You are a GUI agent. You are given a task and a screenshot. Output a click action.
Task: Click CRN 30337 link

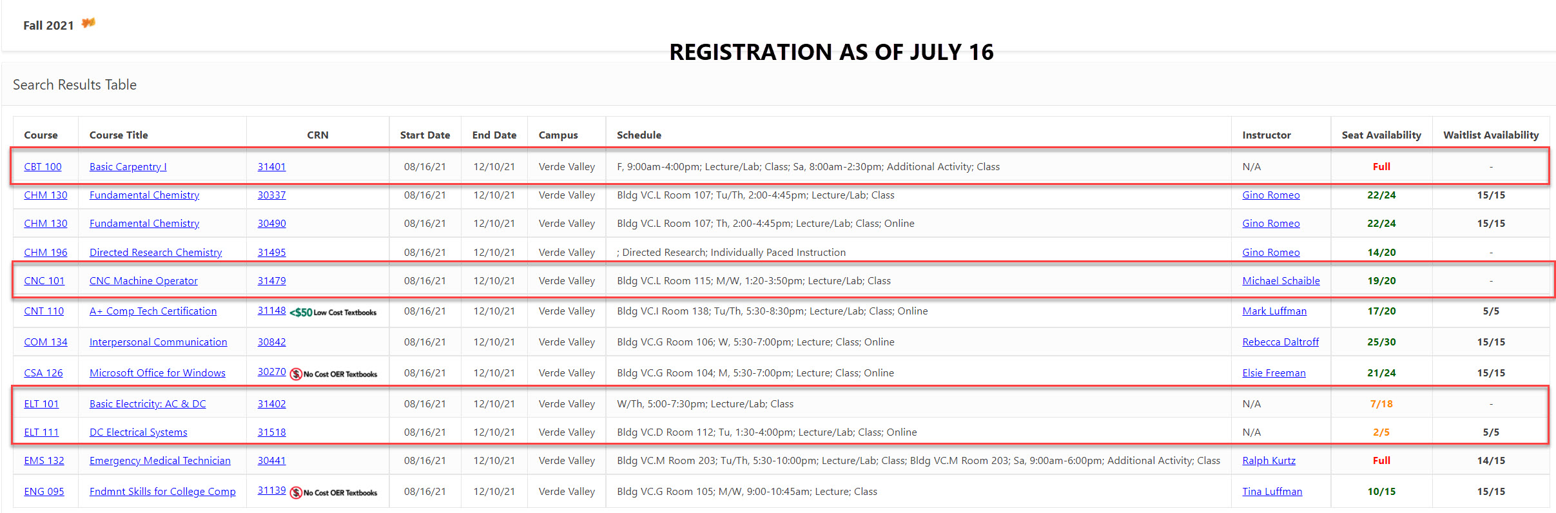tap(271, 195)
